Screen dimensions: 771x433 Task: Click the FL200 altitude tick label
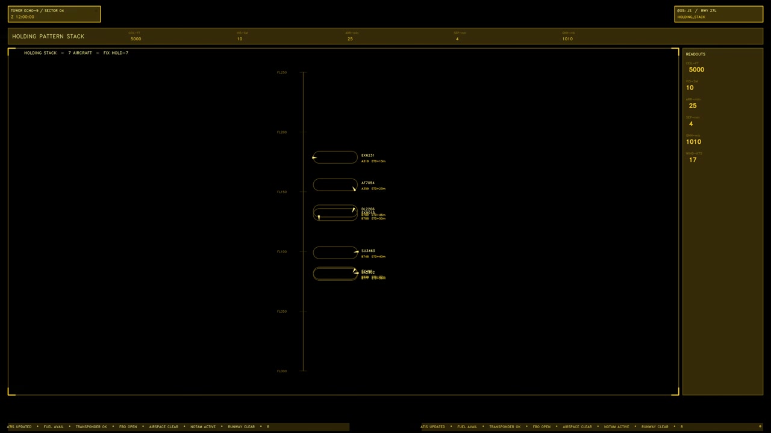pos(282,132)
